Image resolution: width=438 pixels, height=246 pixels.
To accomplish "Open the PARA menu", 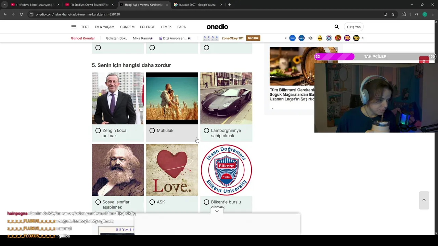I will click(x=181, y=27).
